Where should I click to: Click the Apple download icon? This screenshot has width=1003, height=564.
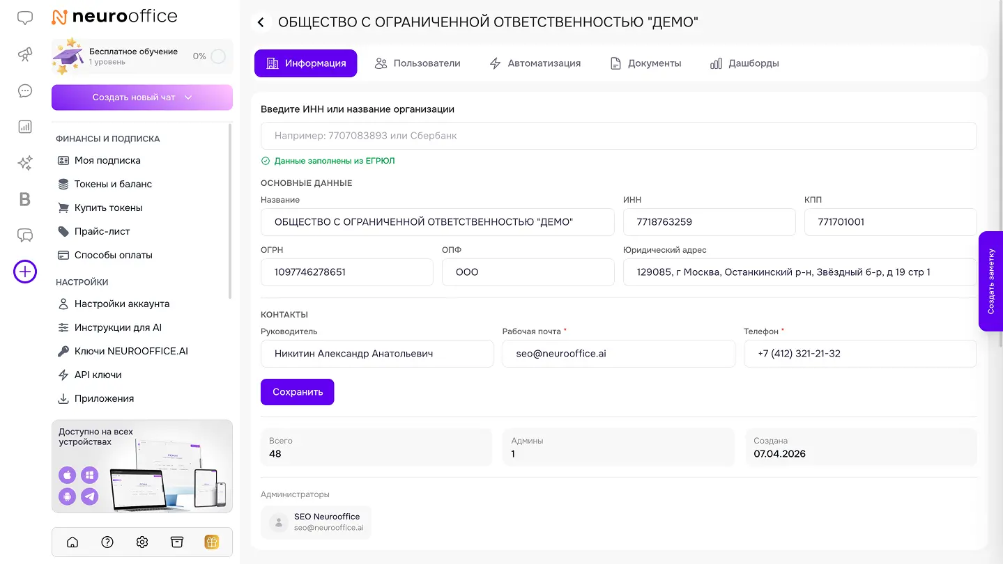point(68,475)
